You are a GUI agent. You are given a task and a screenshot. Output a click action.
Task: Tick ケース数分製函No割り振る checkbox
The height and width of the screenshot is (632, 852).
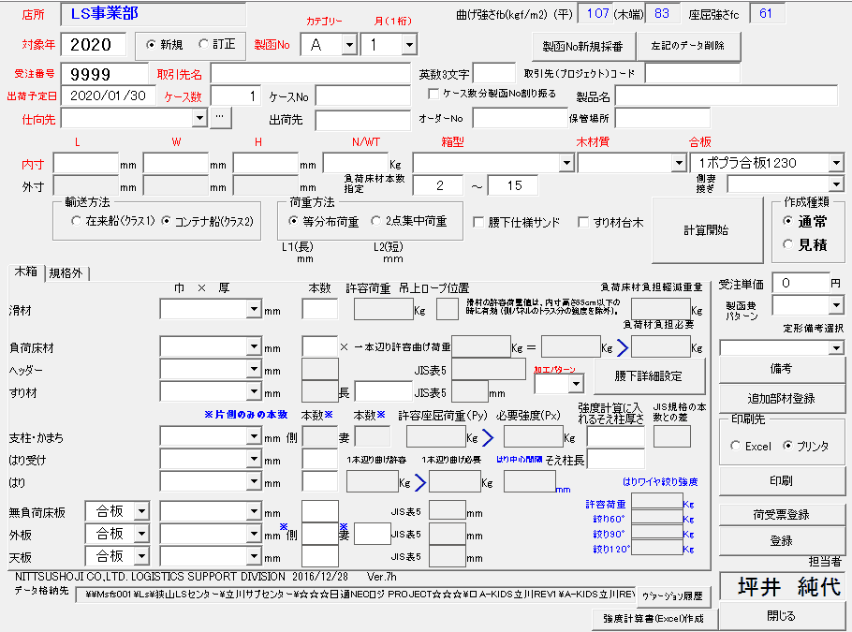433,94
